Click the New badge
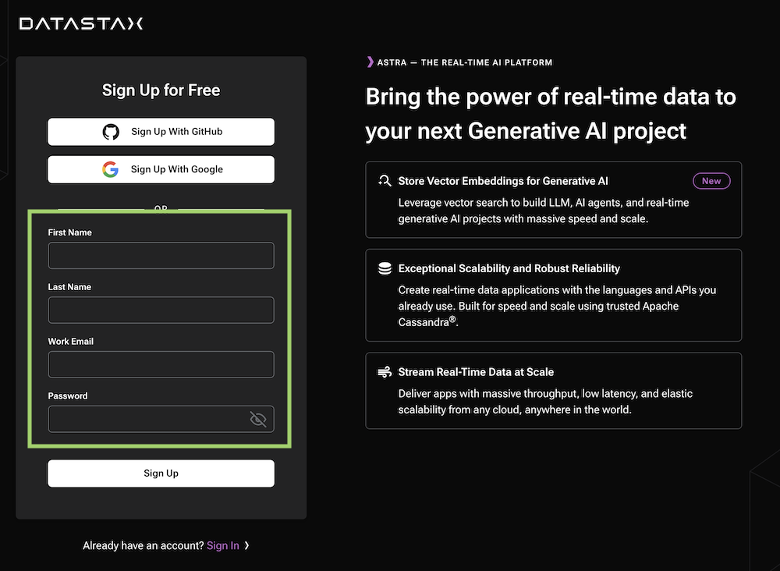Image resolution: width=780 pixels, height=571 pixels. (711, 181)
